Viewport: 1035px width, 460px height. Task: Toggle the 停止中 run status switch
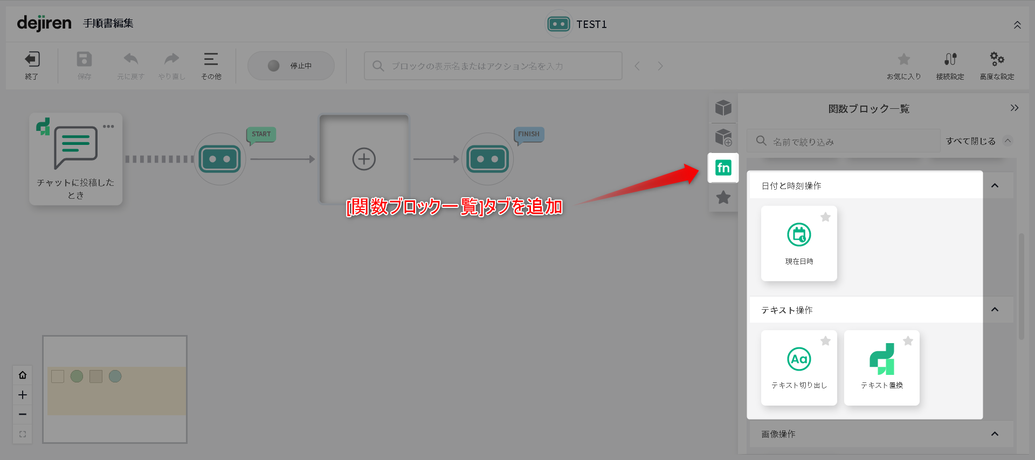coord(291,66)
